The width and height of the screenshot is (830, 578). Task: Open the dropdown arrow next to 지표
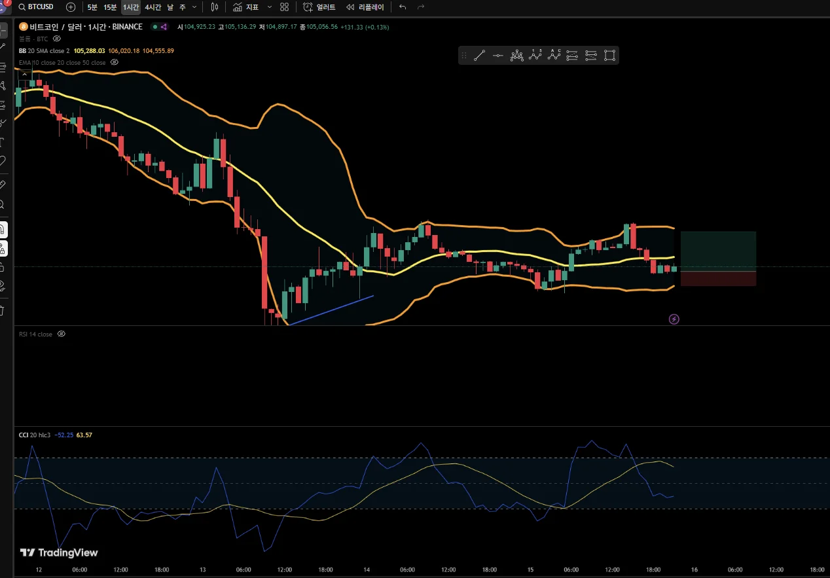[269, 7]
